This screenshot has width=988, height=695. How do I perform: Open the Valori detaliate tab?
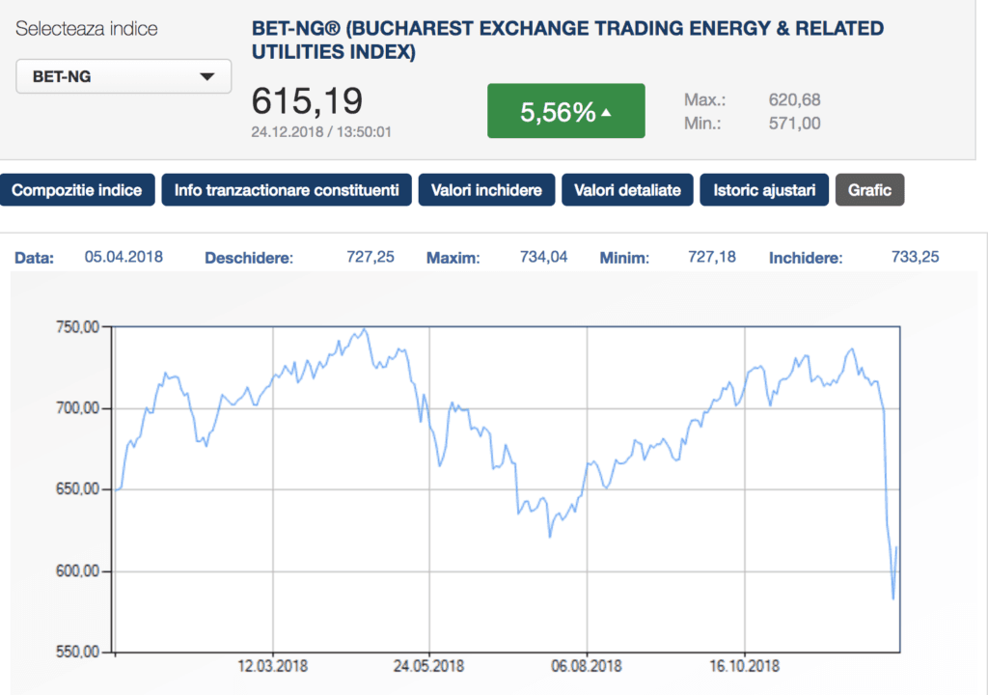tap(627, 190)
